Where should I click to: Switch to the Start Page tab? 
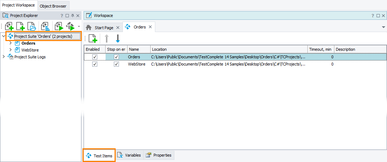pyautogui.click(x=101, y=27)
